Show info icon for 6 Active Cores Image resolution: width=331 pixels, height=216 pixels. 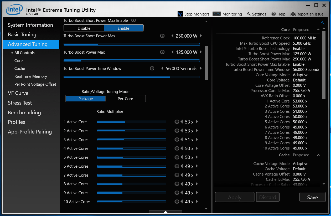click(177, 166)
